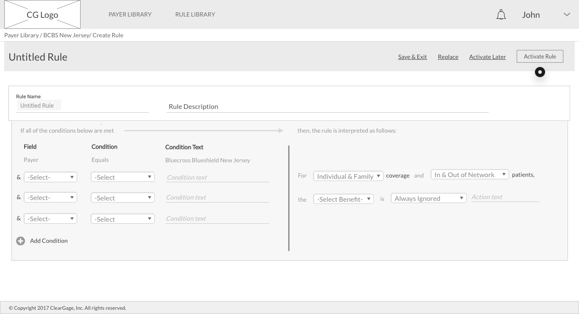Click the Untitled Rule page heading

pyautogui.click(x=38, y=57)
